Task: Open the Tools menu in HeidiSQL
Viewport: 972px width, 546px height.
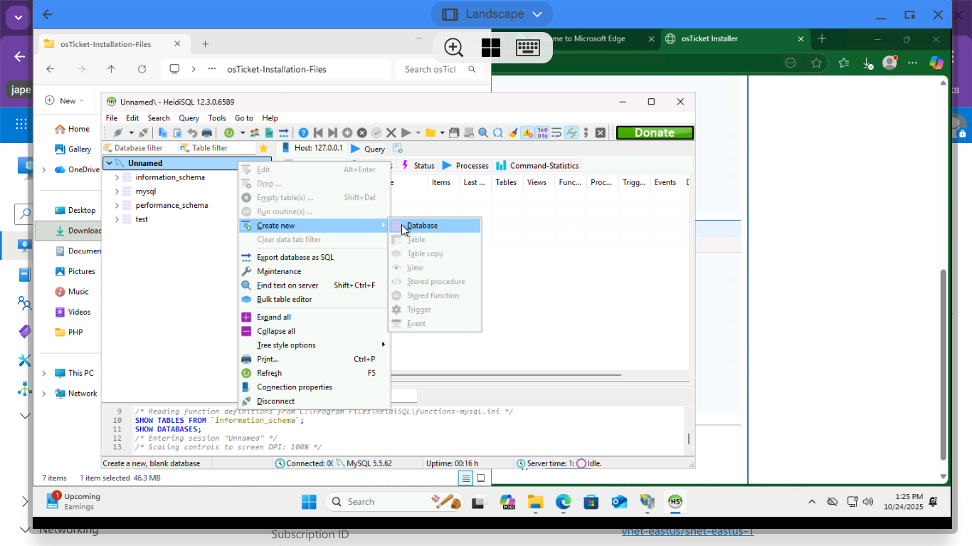Action: click(x=217, y=118)
